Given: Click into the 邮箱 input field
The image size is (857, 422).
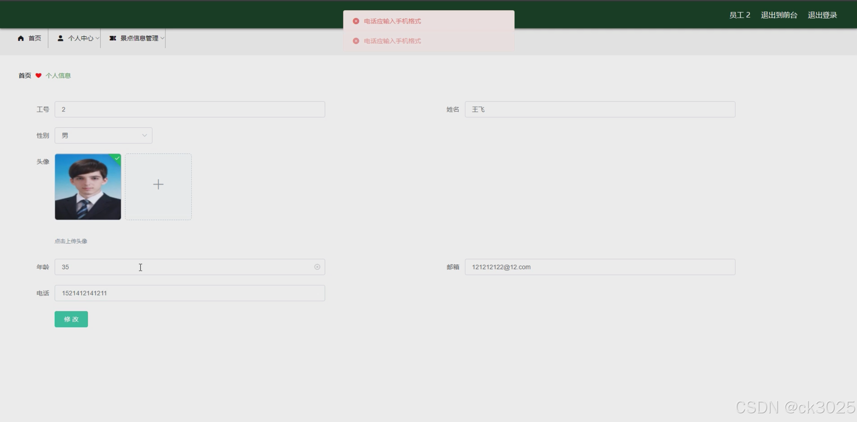Looking at the screenshot, I should (x=600, y=267).
